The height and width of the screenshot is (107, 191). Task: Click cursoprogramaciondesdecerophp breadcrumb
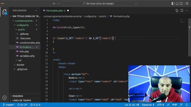coord(62,16)
